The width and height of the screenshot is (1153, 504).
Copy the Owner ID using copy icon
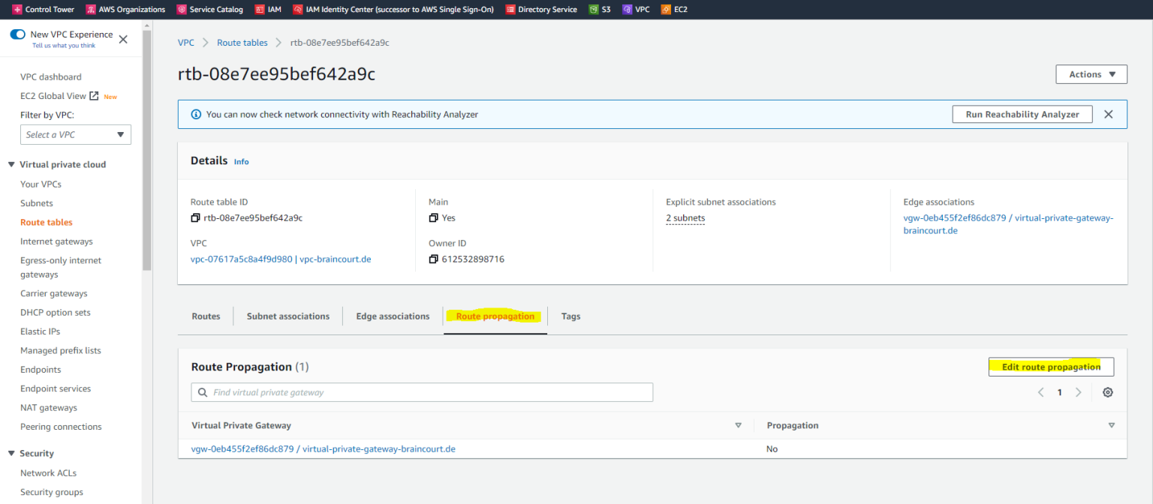click(x=434, y=259)
